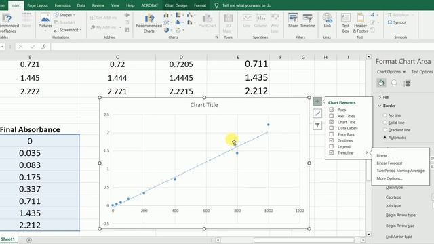Open the Chart Options dropdown
Screen dimensions: 434x244
tap(391, 72)
